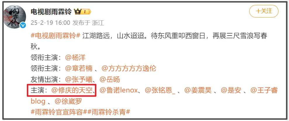Open the highlighted @修庆的天空 mention
Image resolution: width=289 pixels, height=121 pixels.
72,90
